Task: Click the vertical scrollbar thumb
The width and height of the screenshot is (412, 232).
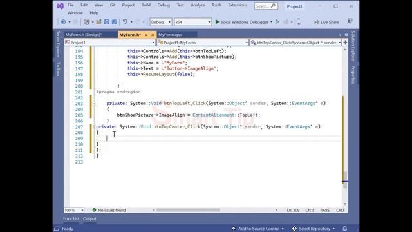Action: (345, 180)
